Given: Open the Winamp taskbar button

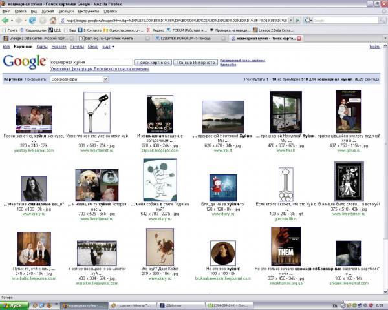Looking at the screenshot, I should [133, 305].
